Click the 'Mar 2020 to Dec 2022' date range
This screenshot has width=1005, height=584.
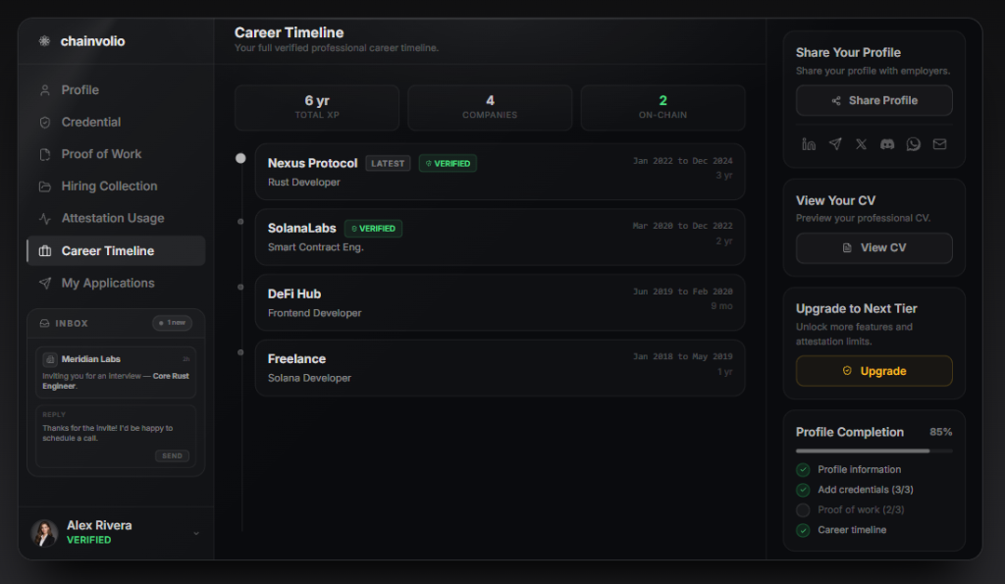(x=683, y=226)
